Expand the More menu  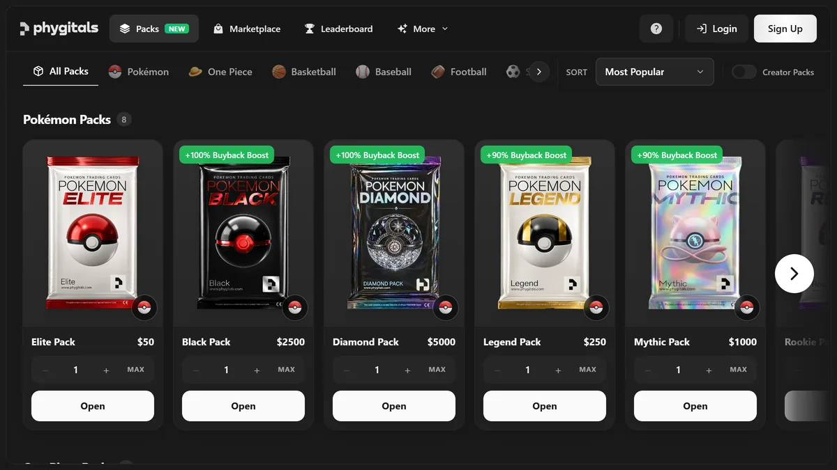(x=423, y=29)
